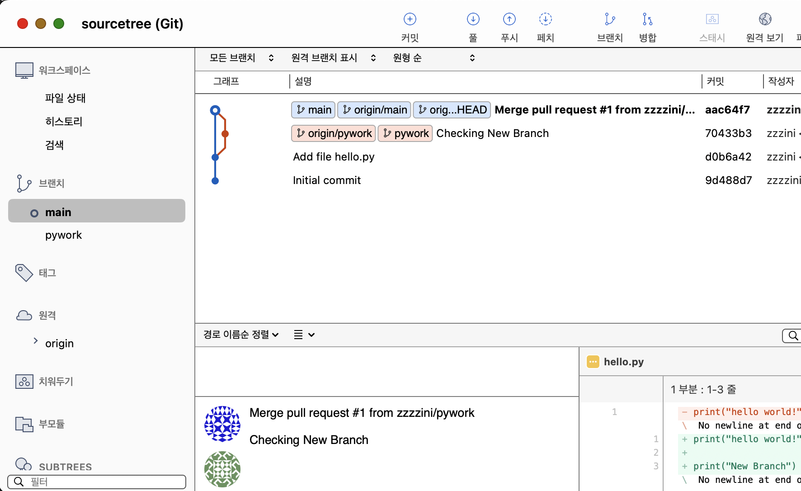Click the yellow macOS minimize window button

(x=41, y=24)
